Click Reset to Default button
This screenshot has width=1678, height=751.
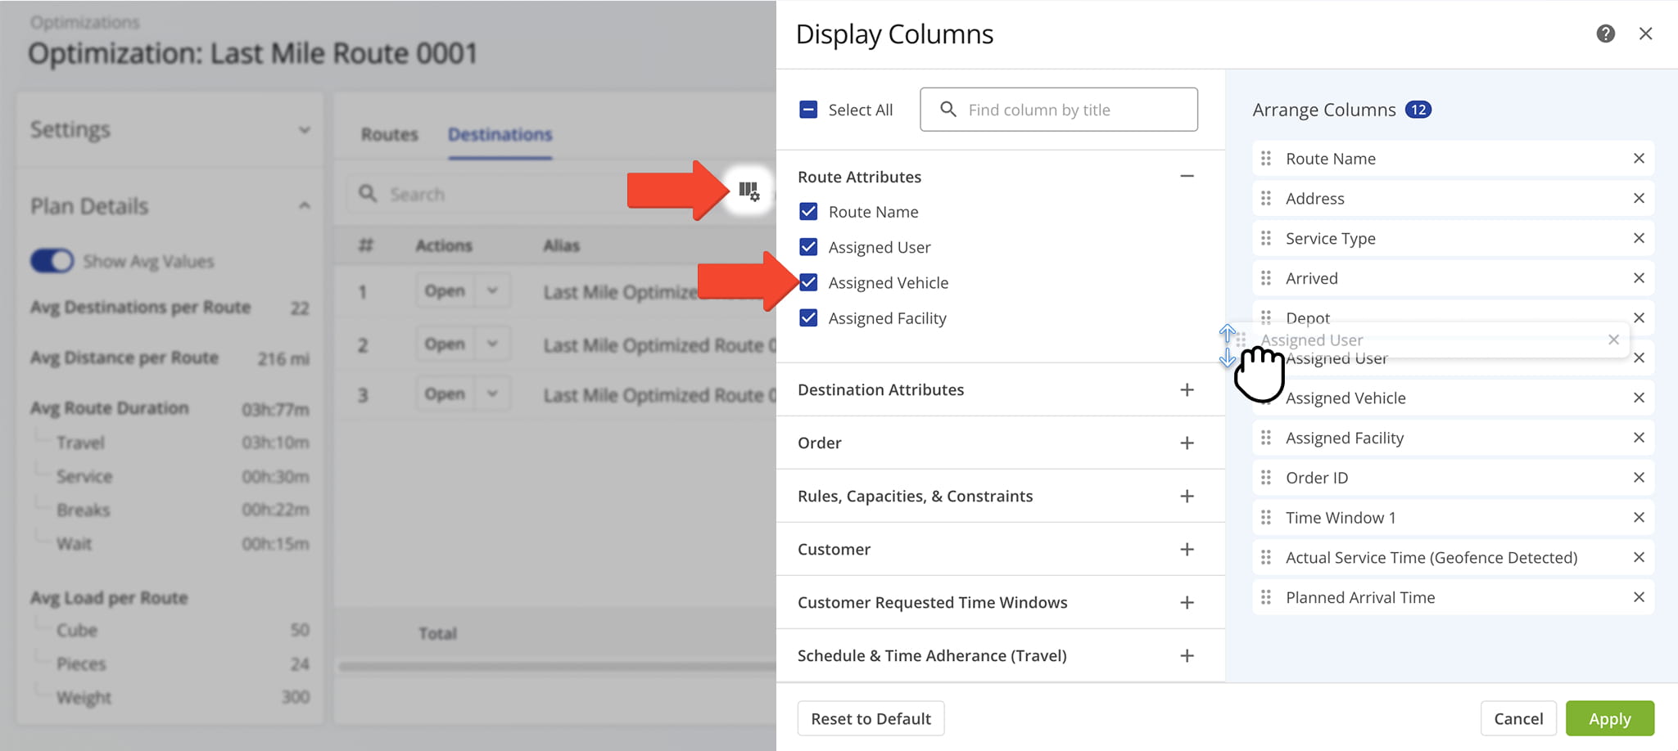tap(871, 718)
